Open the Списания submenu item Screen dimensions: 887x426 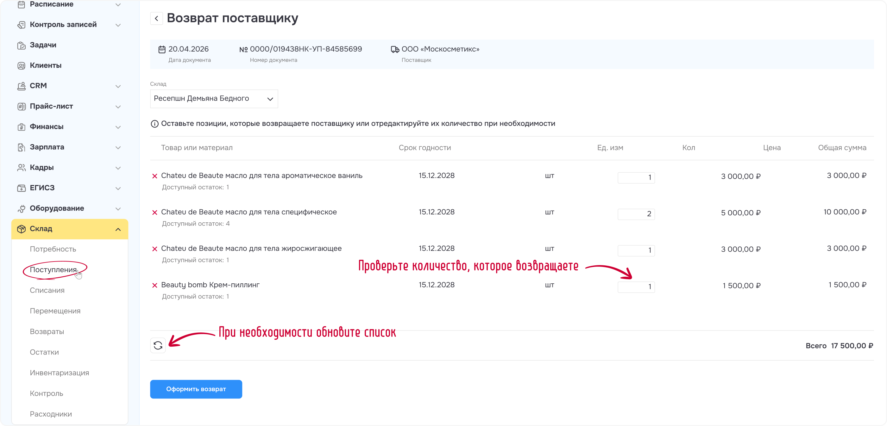click(x=47, y=290)
